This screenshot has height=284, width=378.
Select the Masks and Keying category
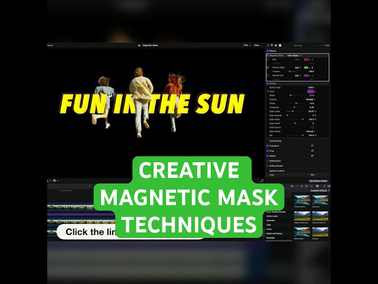pyautogui.click(x=274, y=234)
